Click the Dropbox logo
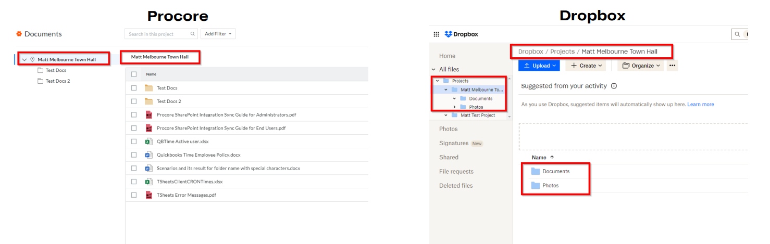Image resolution: width=770 pixels, height=244 pixels. 462,34
